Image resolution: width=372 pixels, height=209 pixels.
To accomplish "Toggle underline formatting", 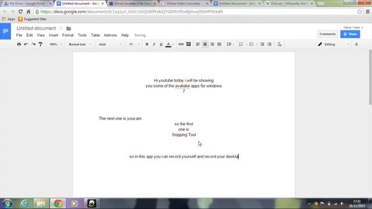I will tap(161, 44).
